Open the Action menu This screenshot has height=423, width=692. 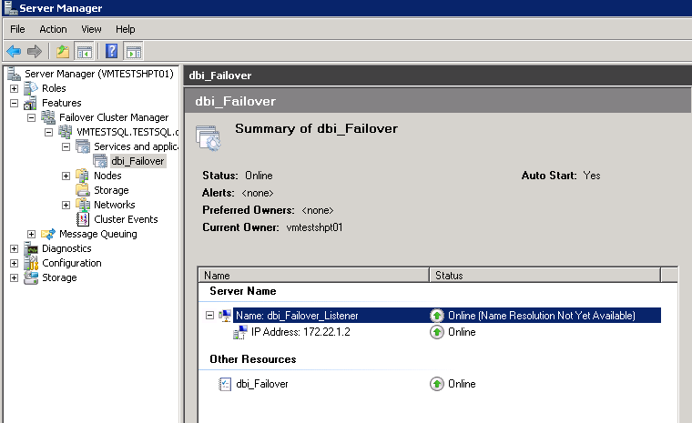coord(53,29)
